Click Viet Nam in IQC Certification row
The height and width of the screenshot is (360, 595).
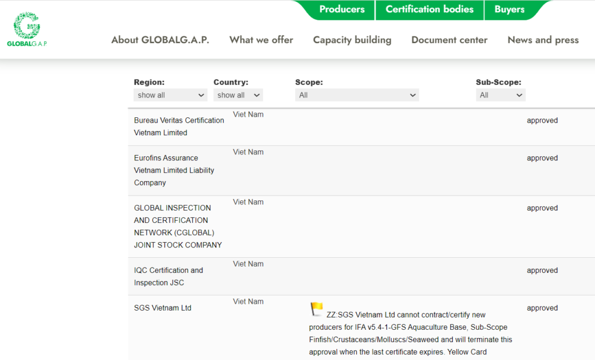click(x=248, y=264)
